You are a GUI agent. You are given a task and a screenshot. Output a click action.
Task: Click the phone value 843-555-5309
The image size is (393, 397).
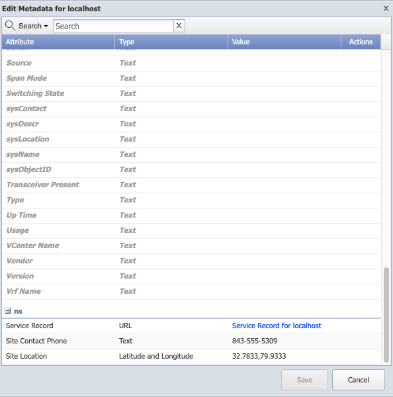(x=255, y=341)
